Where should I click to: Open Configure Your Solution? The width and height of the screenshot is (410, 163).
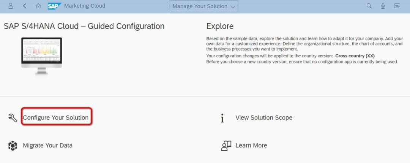56,117
